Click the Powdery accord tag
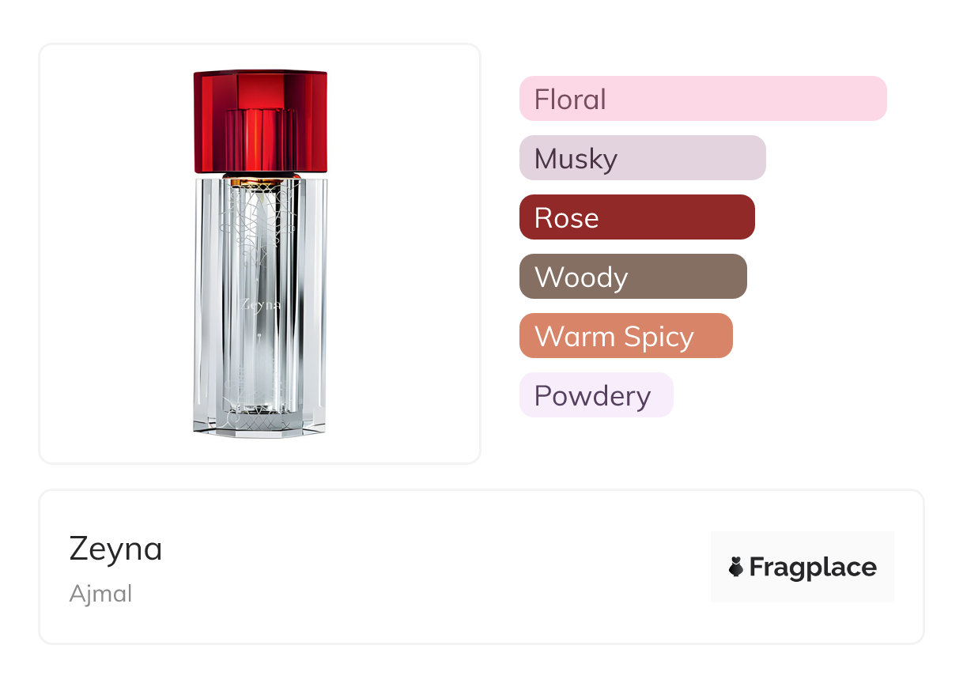 tap(595, 395)
